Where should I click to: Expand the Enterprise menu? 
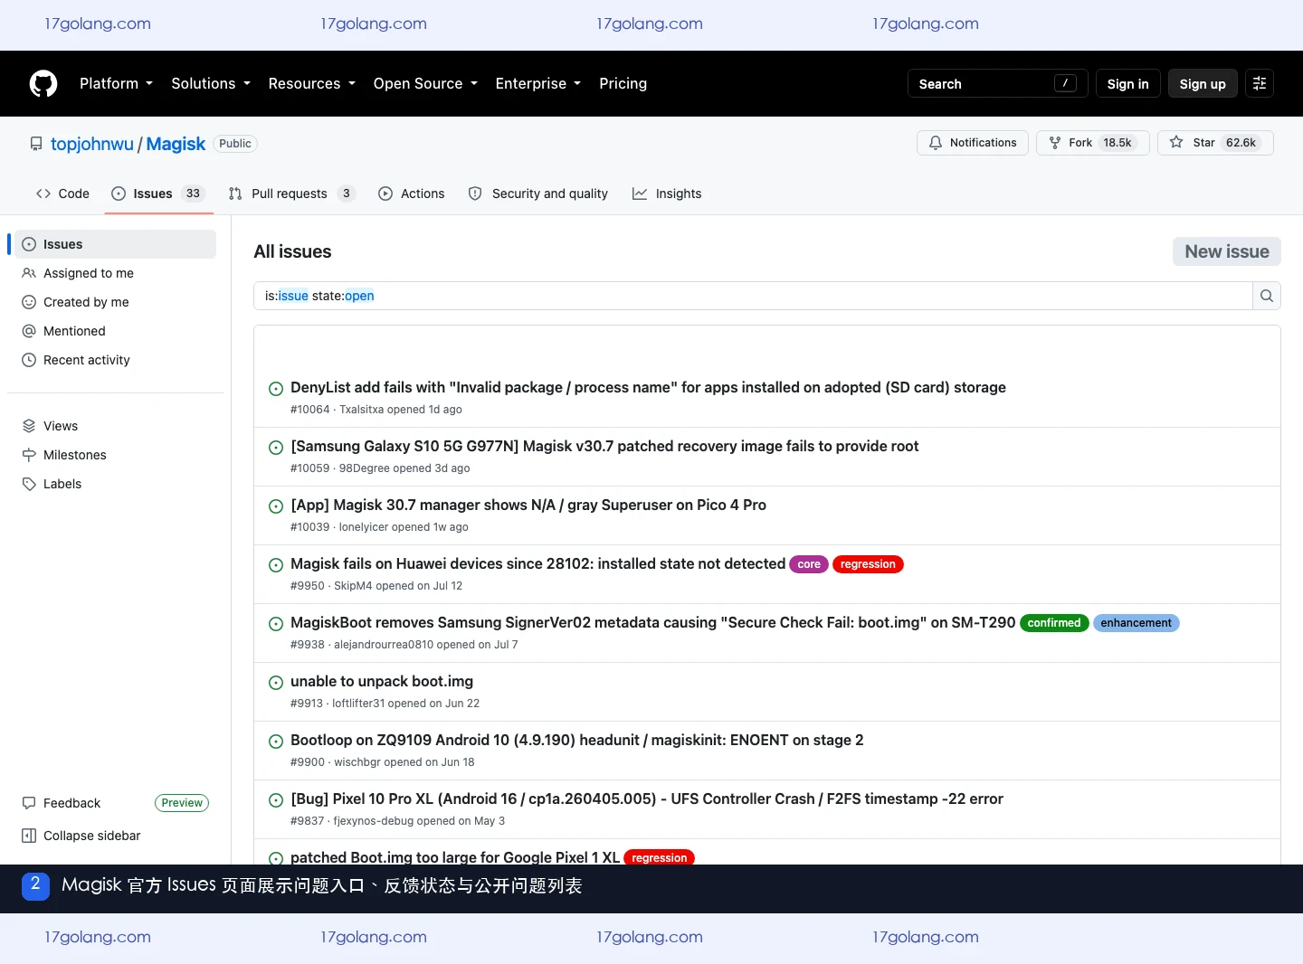(538, 83)
